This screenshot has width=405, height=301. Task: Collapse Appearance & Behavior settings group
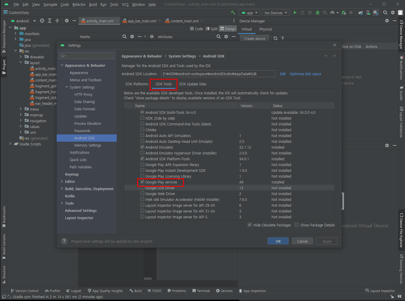[62, 65]
